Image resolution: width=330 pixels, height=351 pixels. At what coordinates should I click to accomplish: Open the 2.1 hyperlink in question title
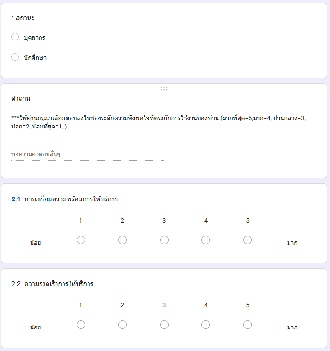17,199
